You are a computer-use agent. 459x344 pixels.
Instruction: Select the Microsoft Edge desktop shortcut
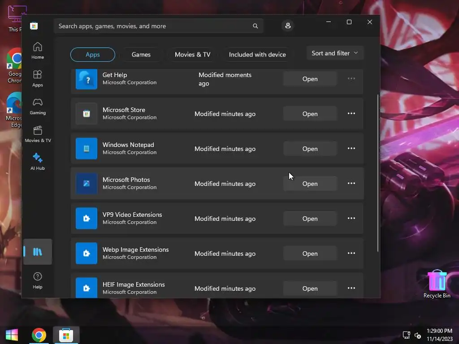pos(14,110)
